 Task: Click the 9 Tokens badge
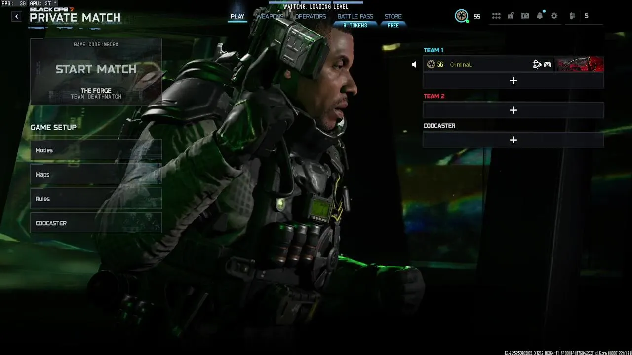[355, 25]
